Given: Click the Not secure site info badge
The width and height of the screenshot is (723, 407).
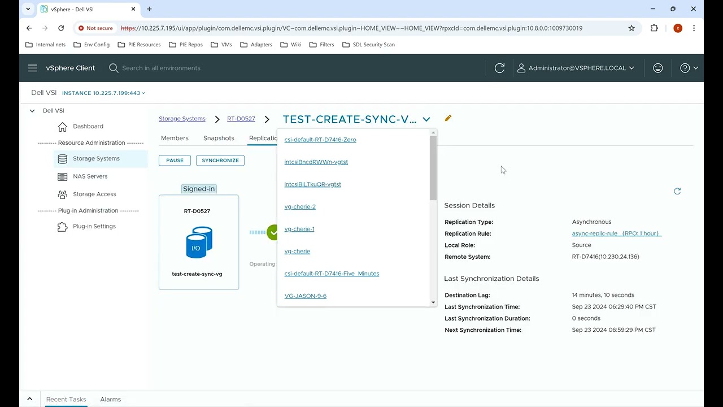Looking at the screenshot, I should point(96,28).
